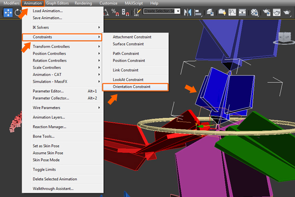Open the Graph Editors menu
Viewport: 295px width, 197px height.
(58, 3)
